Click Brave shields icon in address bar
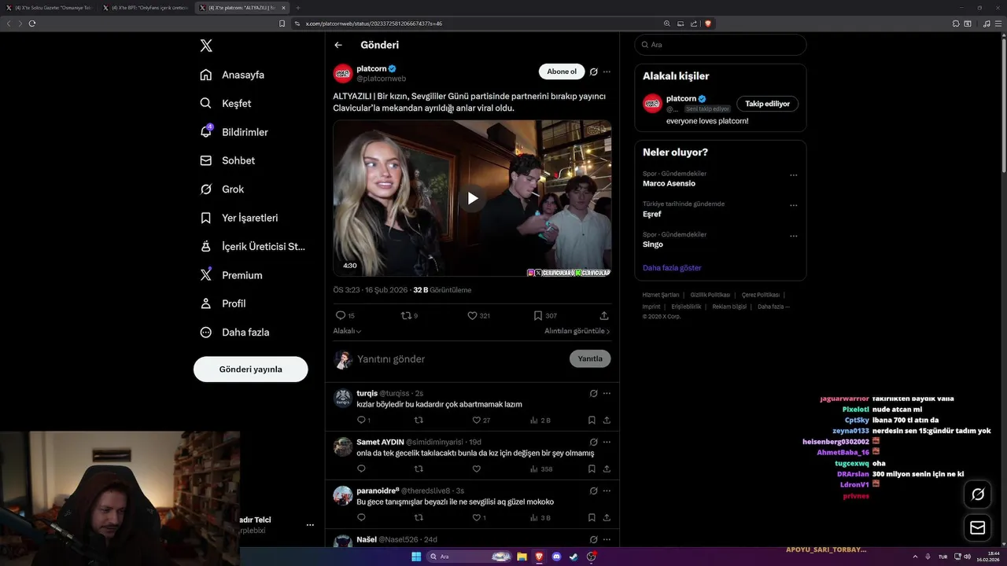Image resolution: width=1007 pixels, height=566 pixels. [x=708, y=24]
